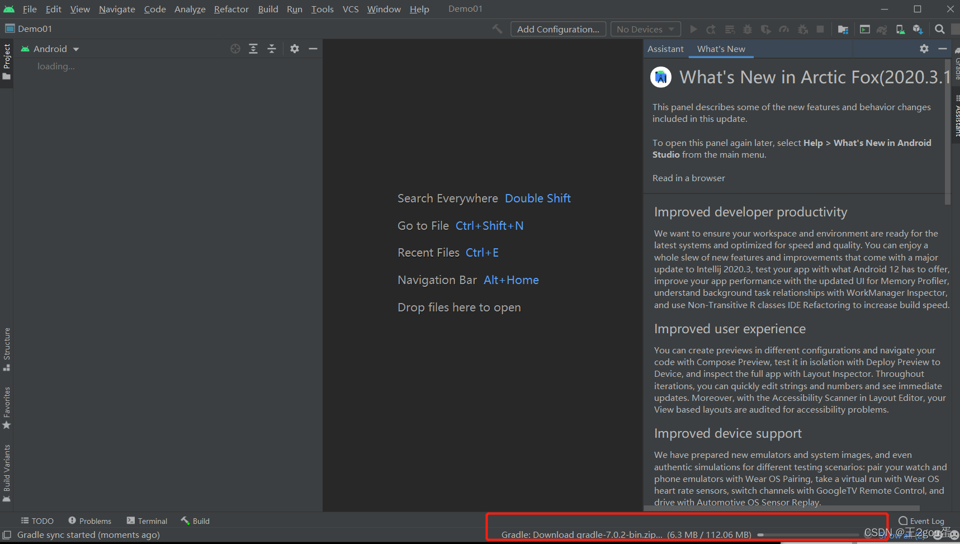
Task: Click the Gradle download progress bar
Action: click(807, 535)
